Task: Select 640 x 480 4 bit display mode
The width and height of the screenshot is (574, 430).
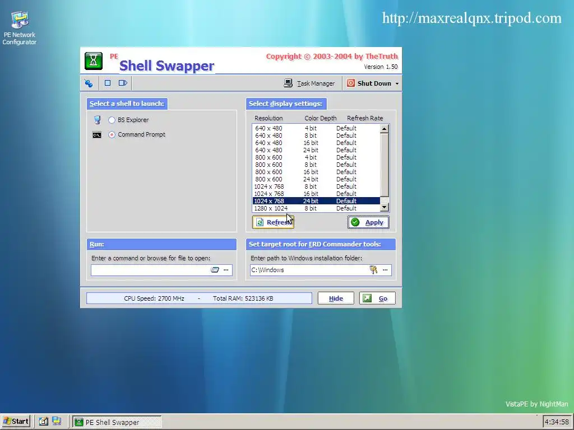Action: (316, 128)
